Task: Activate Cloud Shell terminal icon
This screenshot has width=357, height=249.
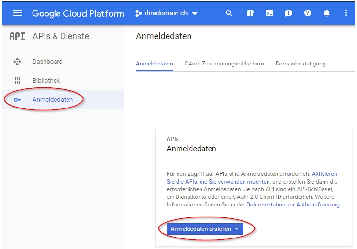Action: tap(269, 13)
